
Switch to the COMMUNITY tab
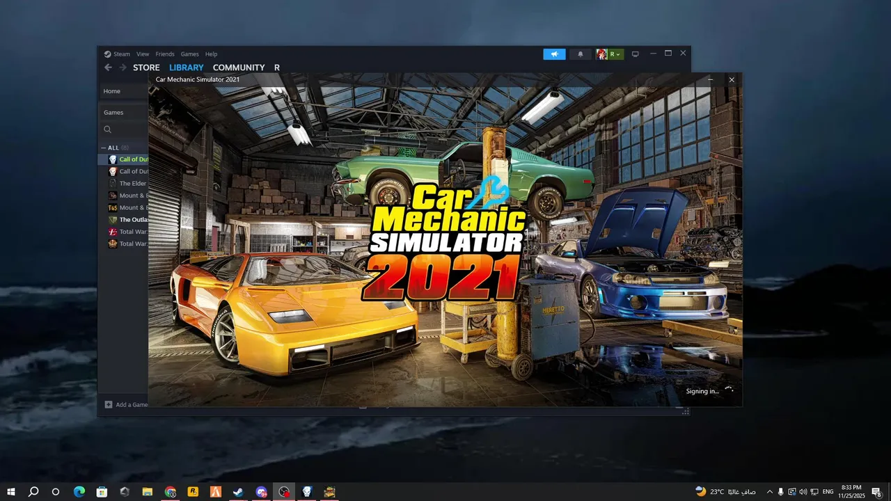coord(239,67)
